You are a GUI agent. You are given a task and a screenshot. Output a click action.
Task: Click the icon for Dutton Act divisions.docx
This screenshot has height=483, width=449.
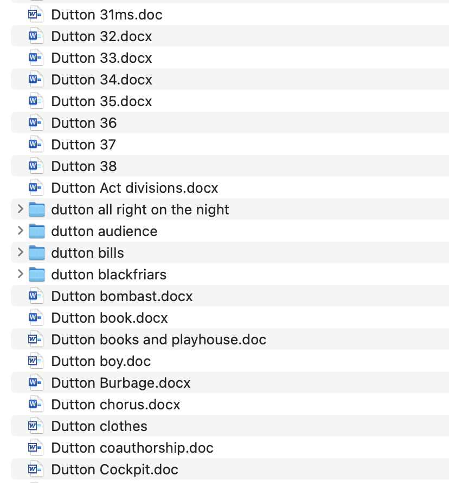pos(36,187)
